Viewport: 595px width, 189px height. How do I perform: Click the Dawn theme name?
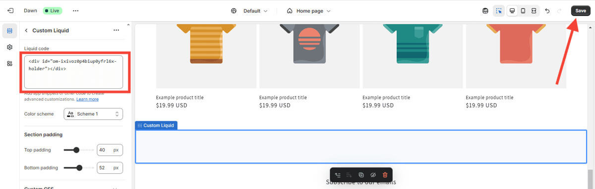pyautogui.click(x=30, y=10)
